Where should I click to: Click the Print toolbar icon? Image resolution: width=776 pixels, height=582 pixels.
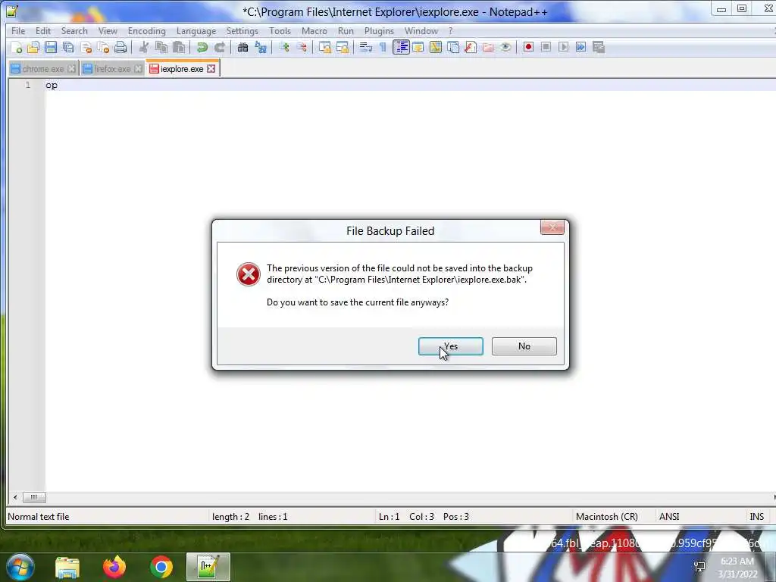coord(120,48)
